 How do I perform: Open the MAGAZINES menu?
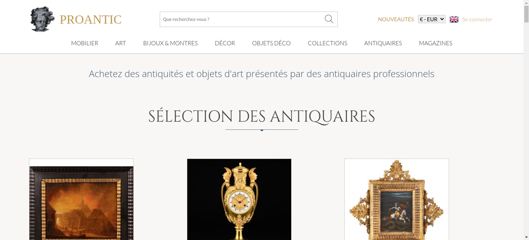click(436, 43)
